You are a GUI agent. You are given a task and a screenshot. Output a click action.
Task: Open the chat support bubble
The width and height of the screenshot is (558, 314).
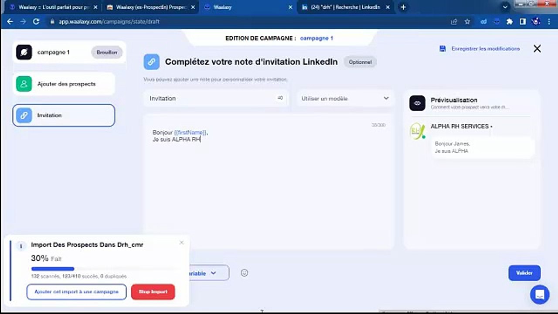(539, 294)
